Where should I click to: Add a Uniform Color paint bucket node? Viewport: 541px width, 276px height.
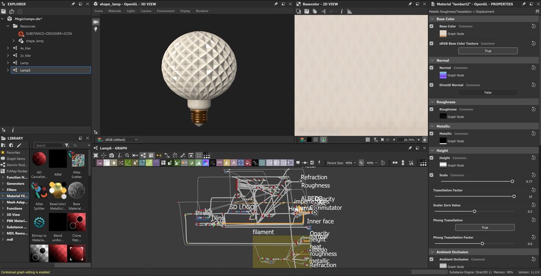[248, 163]
